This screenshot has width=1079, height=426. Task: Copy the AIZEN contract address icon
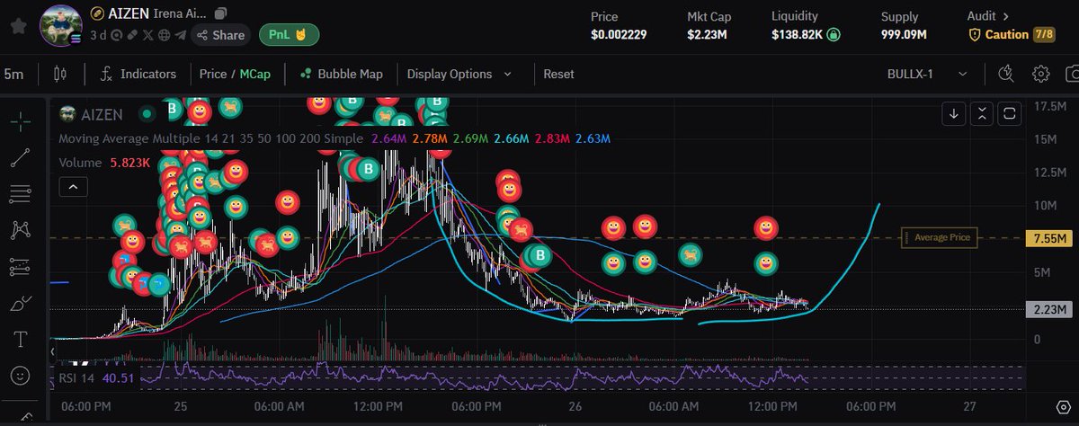tap(220, 13)
